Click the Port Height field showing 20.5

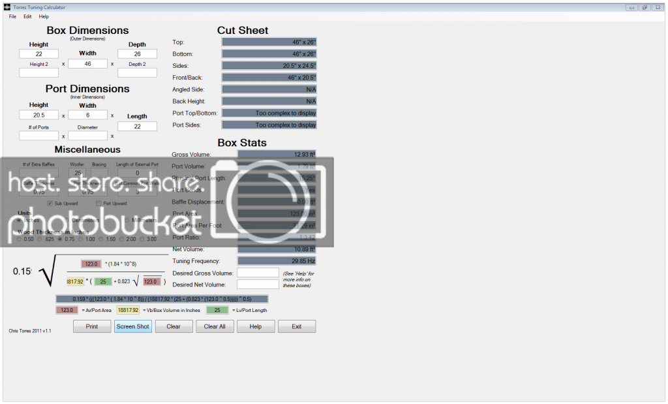(x=38, y=115)
